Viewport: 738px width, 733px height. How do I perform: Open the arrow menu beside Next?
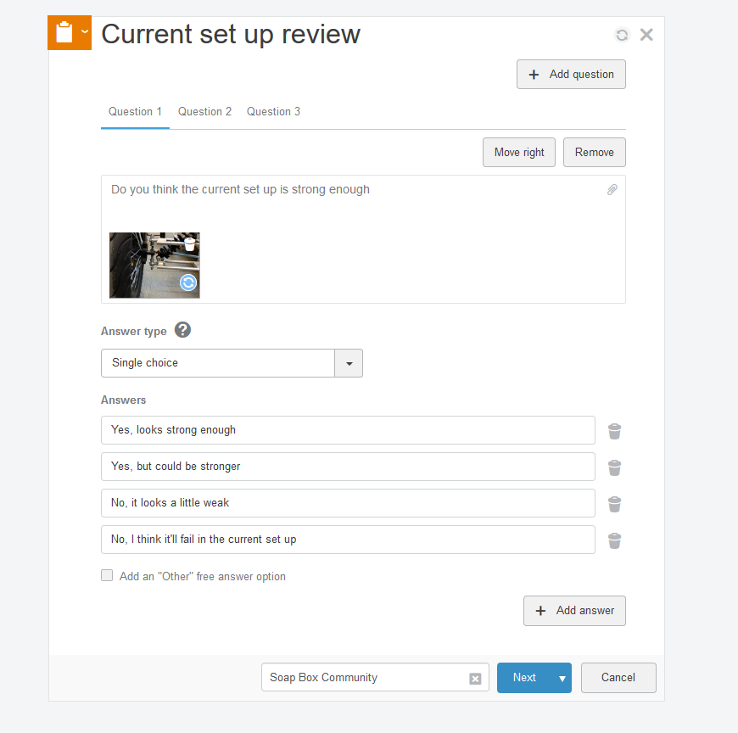pos(562,678)
